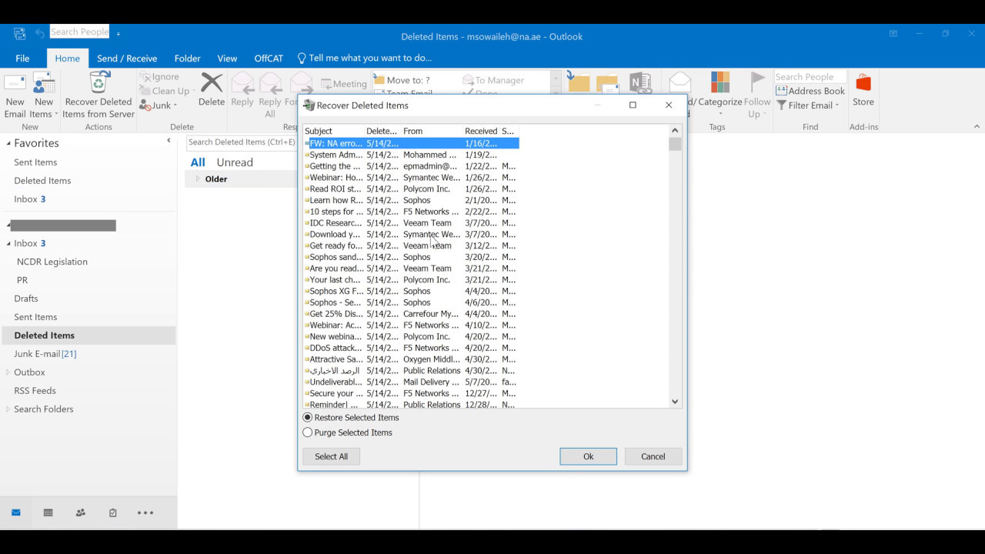Screen dimensions: 985x554
Task: Open the Junk E-mail folder
Action: (45, 354)
